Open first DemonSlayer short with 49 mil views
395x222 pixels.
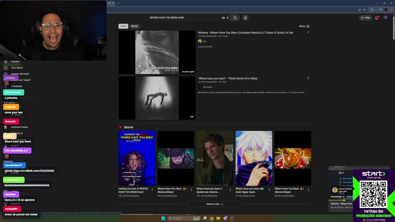176,158
